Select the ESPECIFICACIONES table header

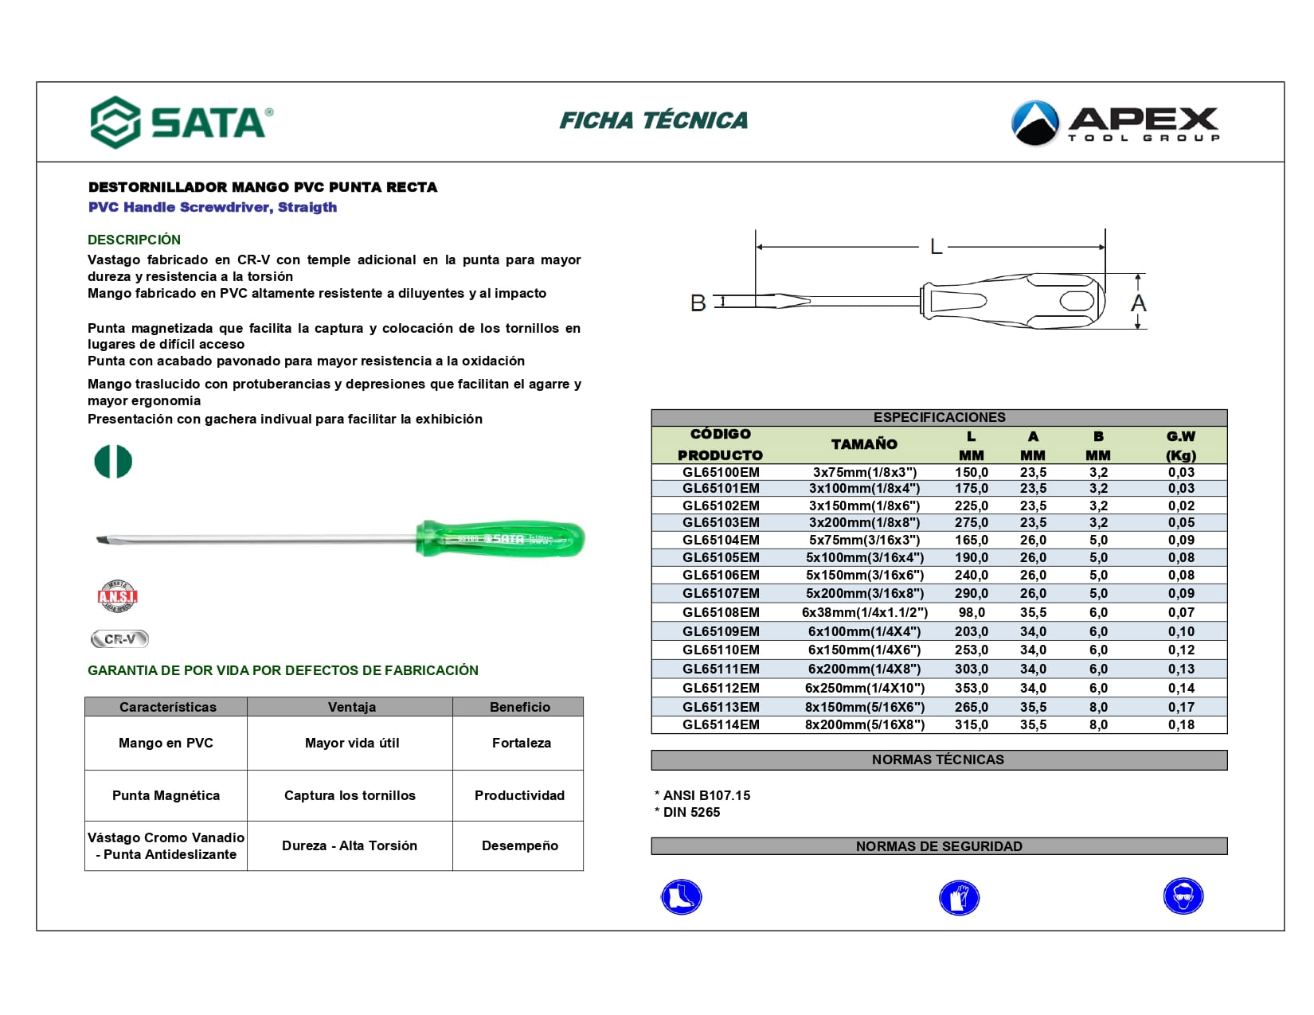click(939, 418)
